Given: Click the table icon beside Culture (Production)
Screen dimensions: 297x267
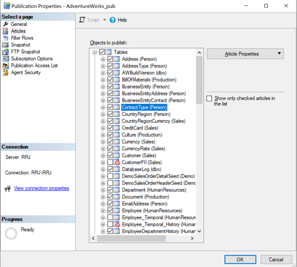Looking at the screenshot, I should 116,135.
